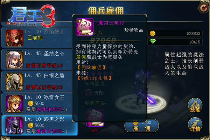Click the 【佣兵雇佣】 usage link
This screenshot has width=210, height=140.
91,68
